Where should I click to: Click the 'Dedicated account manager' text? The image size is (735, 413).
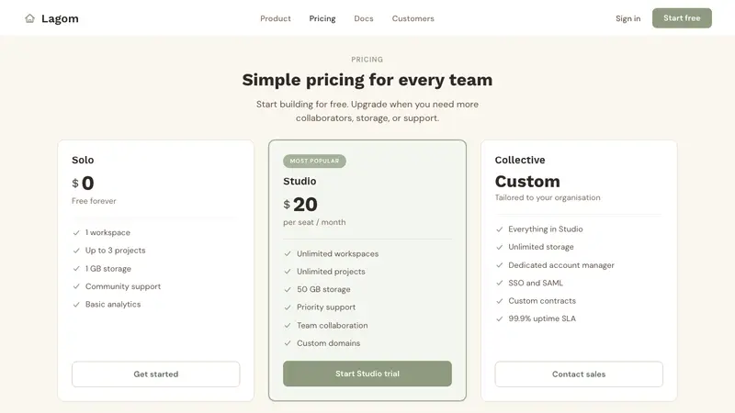click(x=561, y=265)
